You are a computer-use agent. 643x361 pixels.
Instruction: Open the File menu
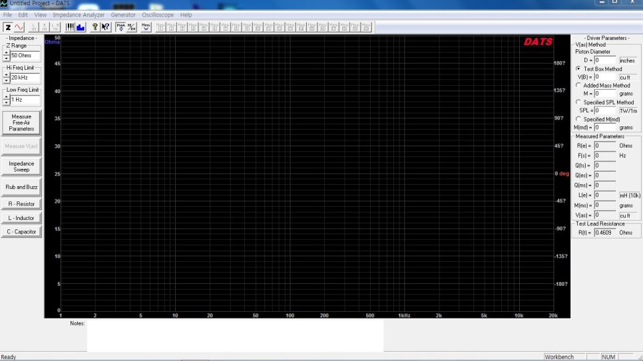click(7, 15)
